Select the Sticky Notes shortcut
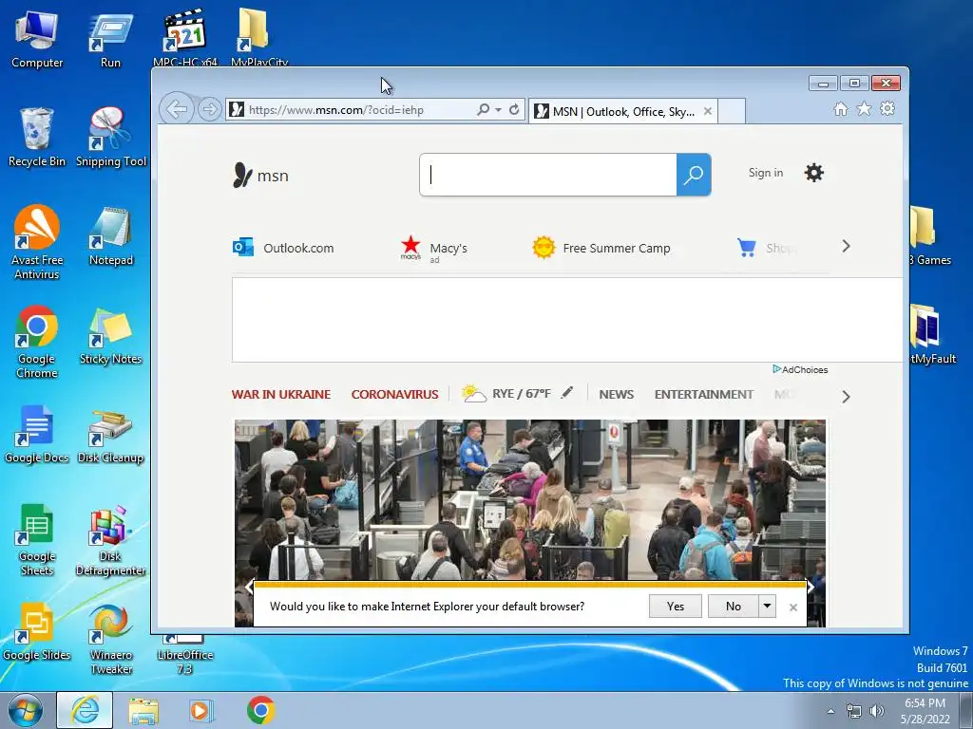Screen dimensions: 973x729 point(110,335)
